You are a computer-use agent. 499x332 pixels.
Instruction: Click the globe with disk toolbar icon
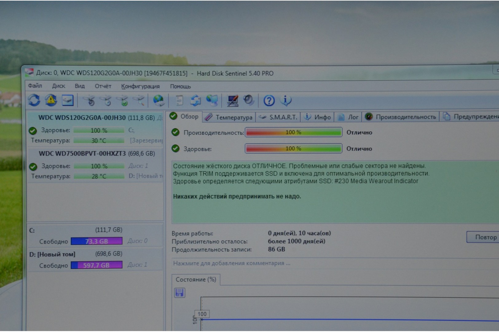point(159,101)
